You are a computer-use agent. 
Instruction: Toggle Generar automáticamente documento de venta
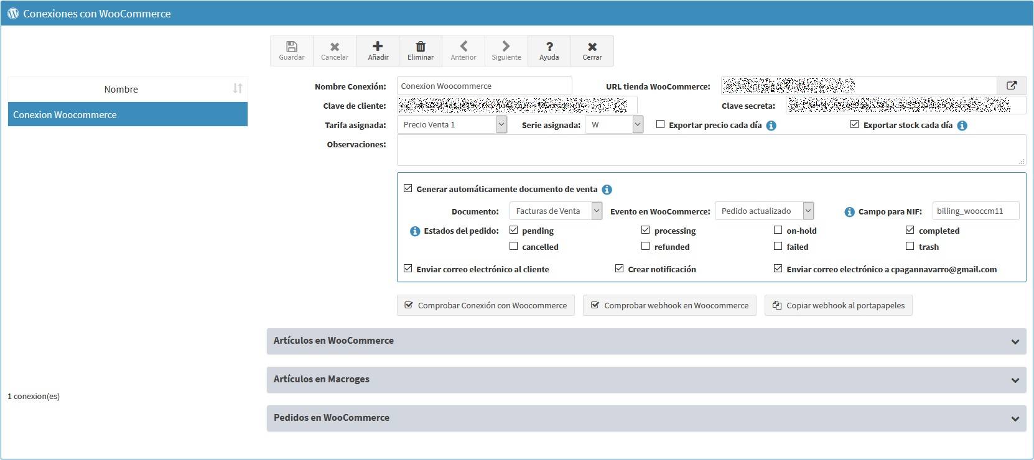(x=408, y=188)
